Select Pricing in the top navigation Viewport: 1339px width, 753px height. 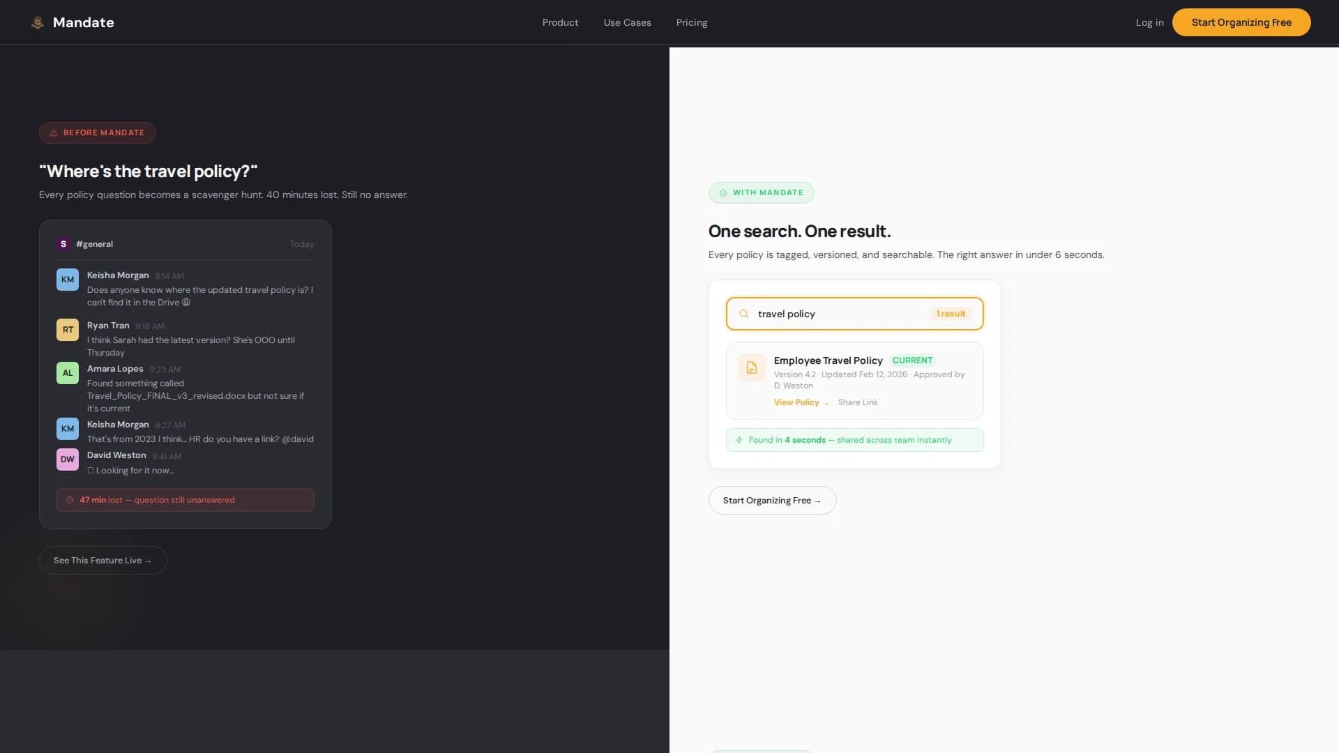(691, 22)
